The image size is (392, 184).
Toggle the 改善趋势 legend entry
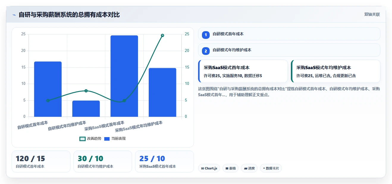[90, 139]
